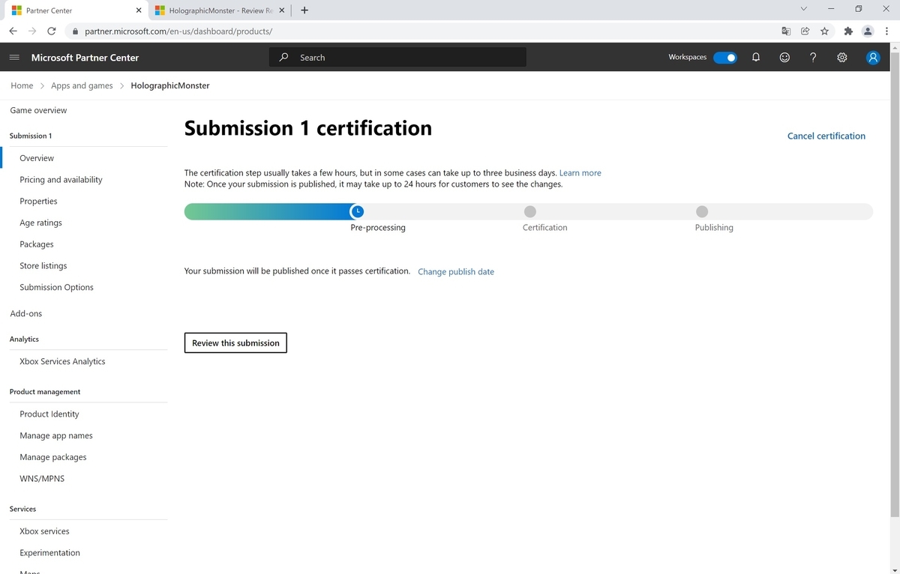The image size is (900, 574).
Task: Click the Publishing step marker
Action: pos(702,211)
